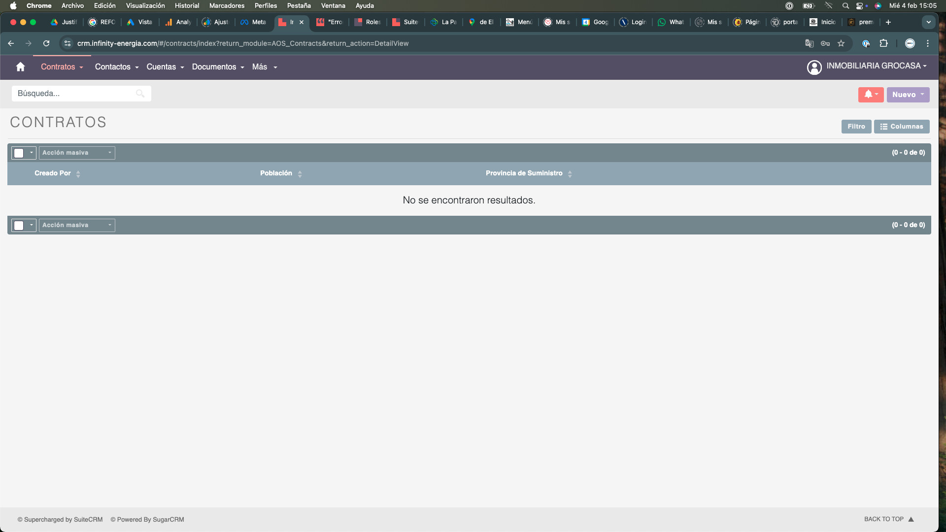Bookmark page with the star icon
The image size is (946, 532).
tap(841, 43)
